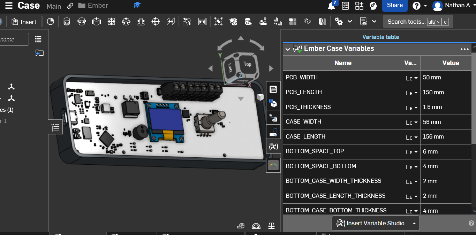Toggle the instances list panel button
This screenshot has width=476, height=235.
(55, 128)
